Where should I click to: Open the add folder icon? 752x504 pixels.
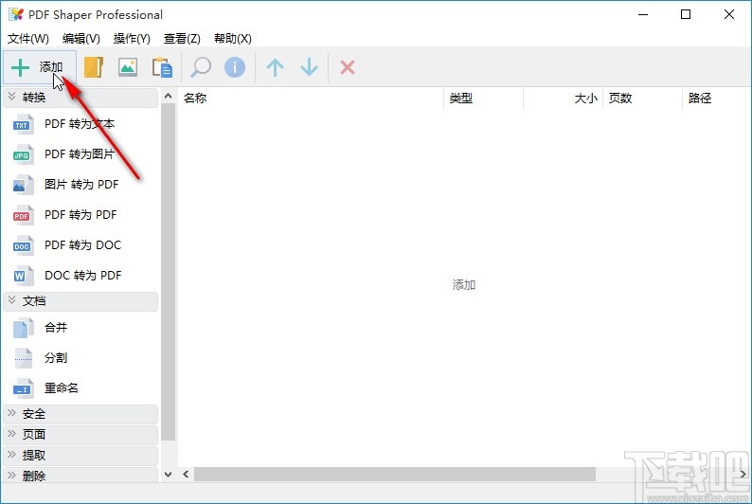[x=94, y=67]
